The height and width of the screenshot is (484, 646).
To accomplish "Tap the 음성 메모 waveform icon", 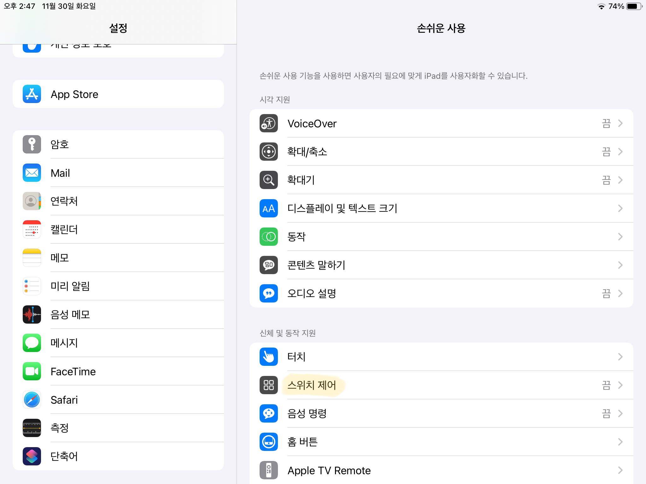I will tap(32, 314).
